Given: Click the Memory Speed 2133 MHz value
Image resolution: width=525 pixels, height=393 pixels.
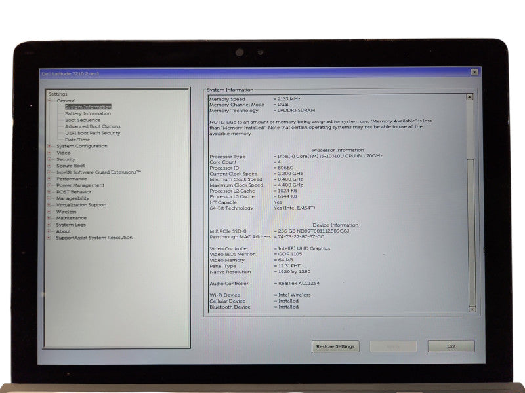Looking at the screenshot, I should [289, 99].
